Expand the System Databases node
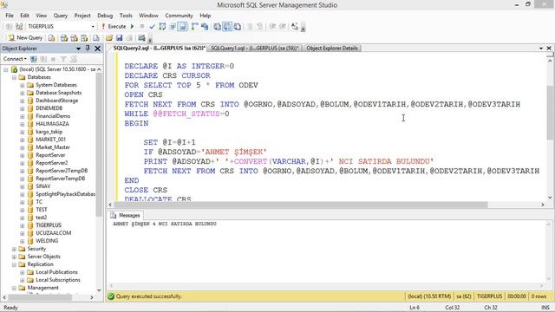Screen dimensions: 555x312 tap(23, 85)
